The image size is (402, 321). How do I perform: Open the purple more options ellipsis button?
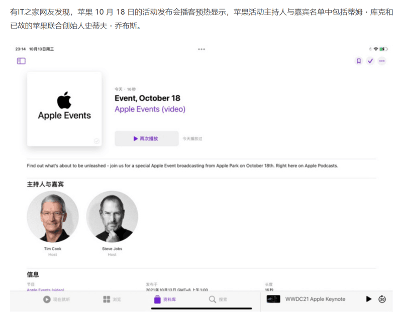[382, 61]
